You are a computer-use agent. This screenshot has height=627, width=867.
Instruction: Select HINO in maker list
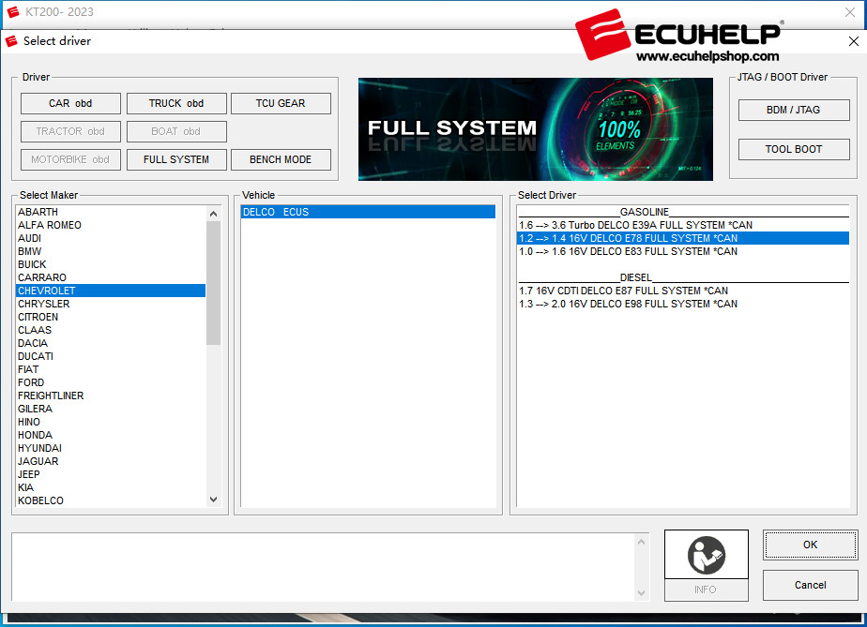[111, 422]
